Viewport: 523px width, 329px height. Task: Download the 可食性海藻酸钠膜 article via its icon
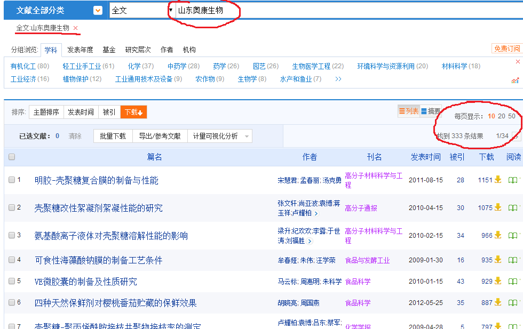(498, 260)
